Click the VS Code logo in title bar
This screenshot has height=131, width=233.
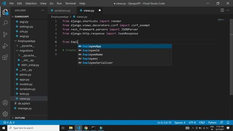point(4,3)
